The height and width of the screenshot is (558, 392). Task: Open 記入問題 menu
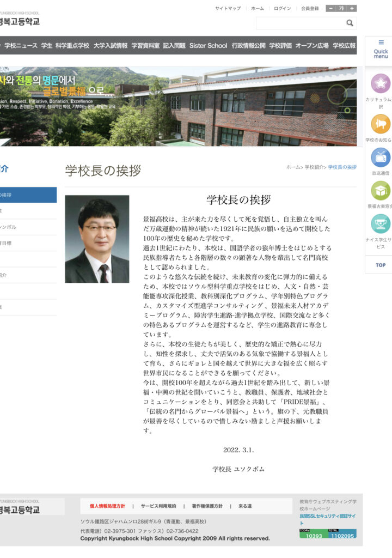coord(174,46)
